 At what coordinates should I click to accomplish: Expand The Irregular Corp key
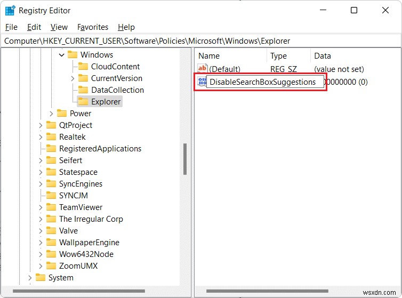click(40, 219)
